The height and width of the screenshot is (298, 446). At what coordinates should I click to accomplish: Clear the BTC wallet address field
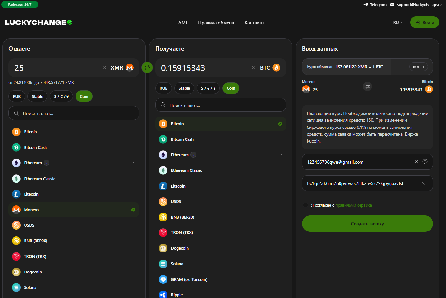coord(423,183)
